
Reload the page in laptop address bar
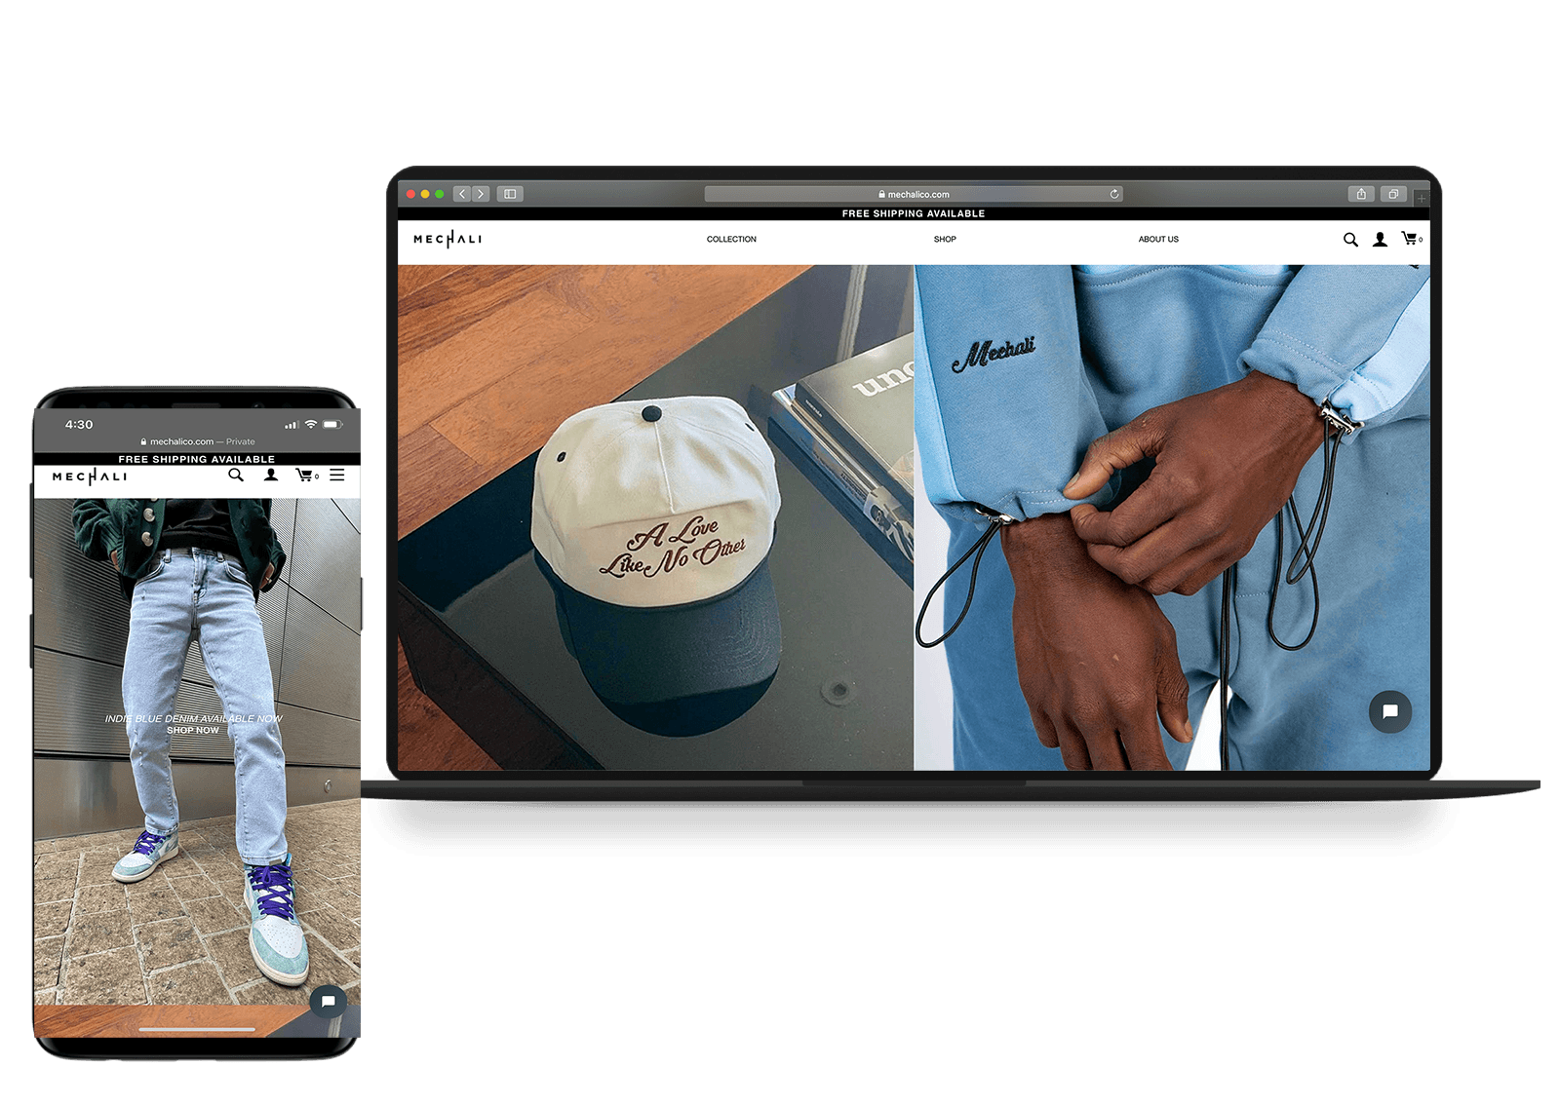click(x=1114, y=194)
